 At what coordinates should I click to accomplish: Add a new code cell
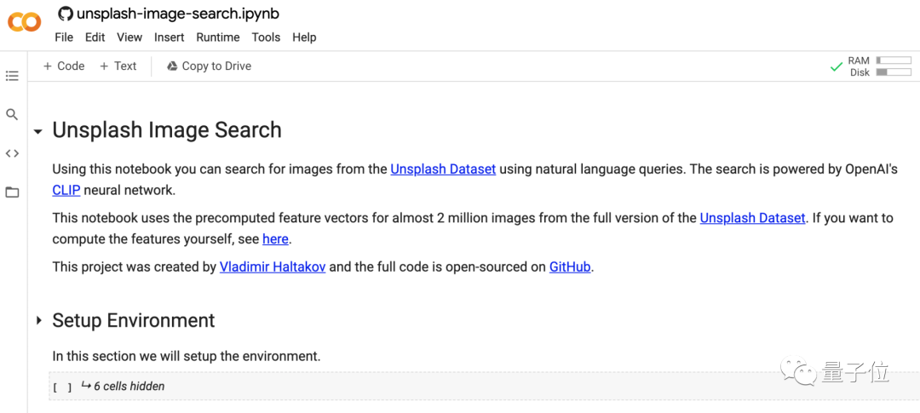pyautogui.click(x=64, y=66)
